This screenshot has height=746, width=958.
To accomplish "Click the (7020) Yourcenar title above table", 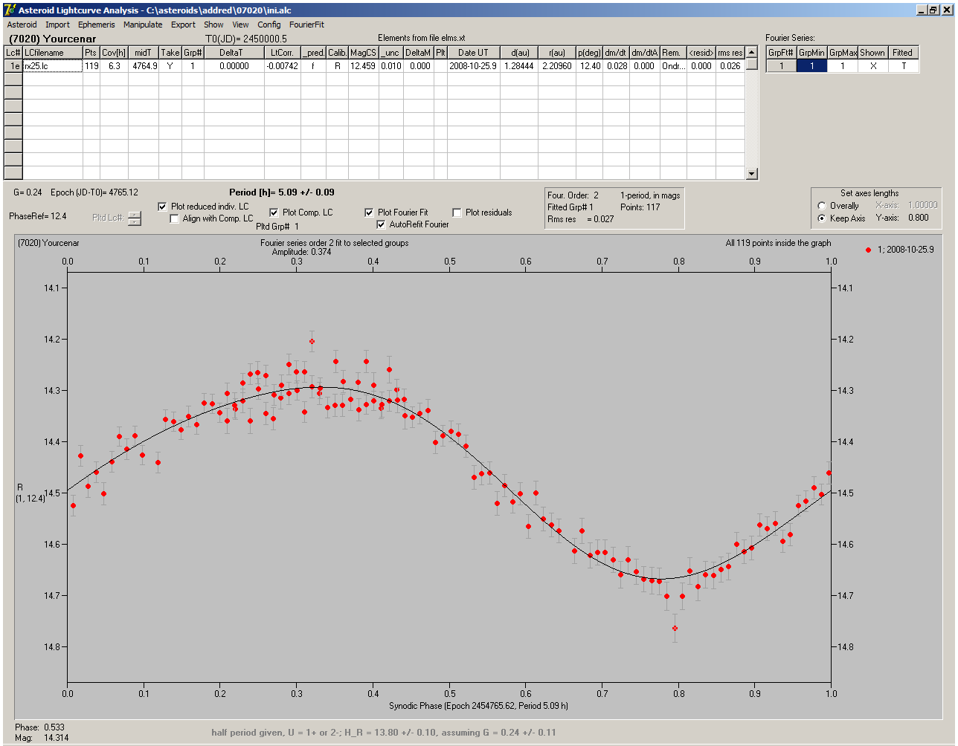I will click(52, 39).
